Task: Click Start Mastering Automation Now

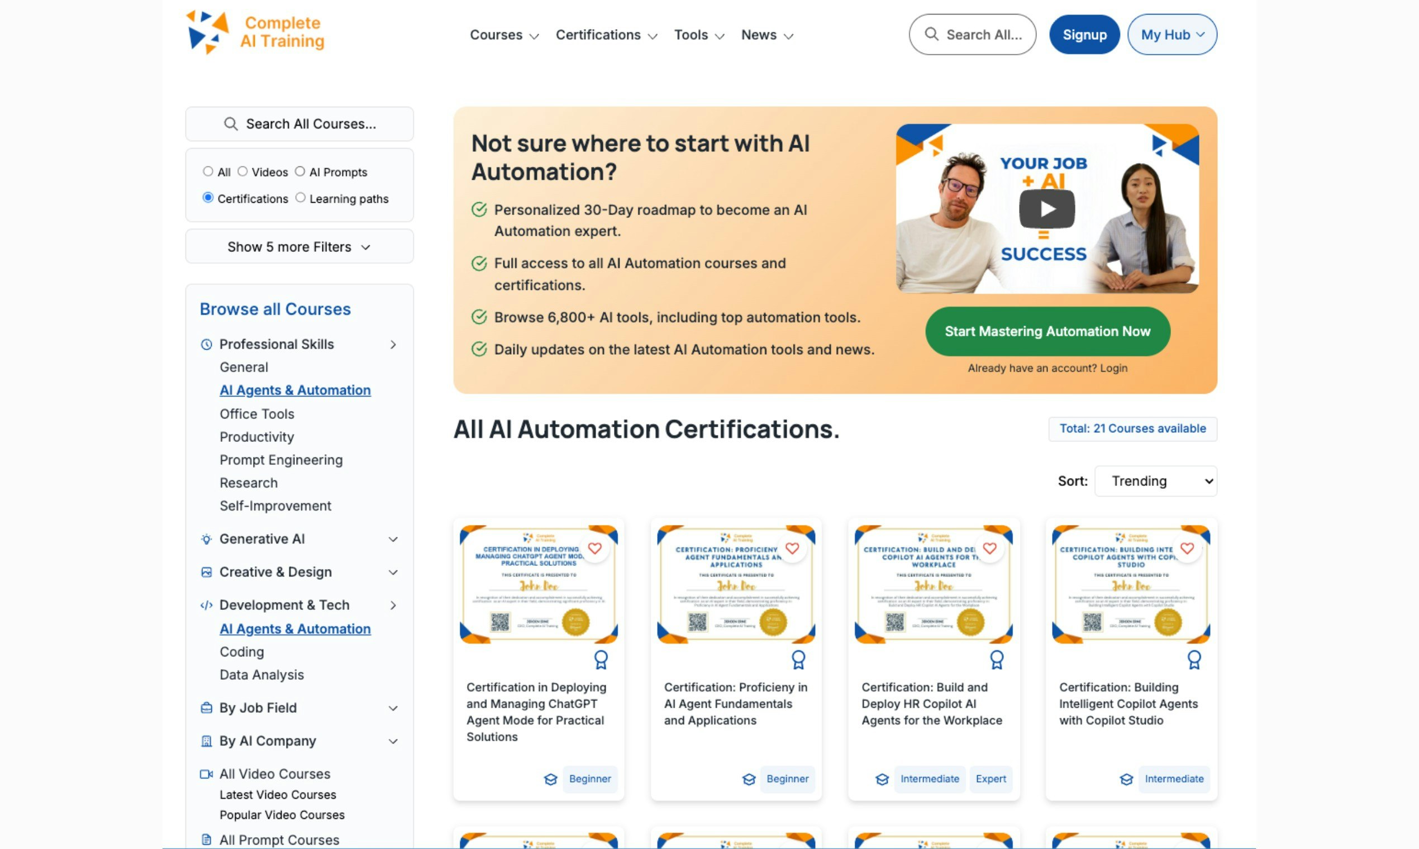Action: 1047,331
